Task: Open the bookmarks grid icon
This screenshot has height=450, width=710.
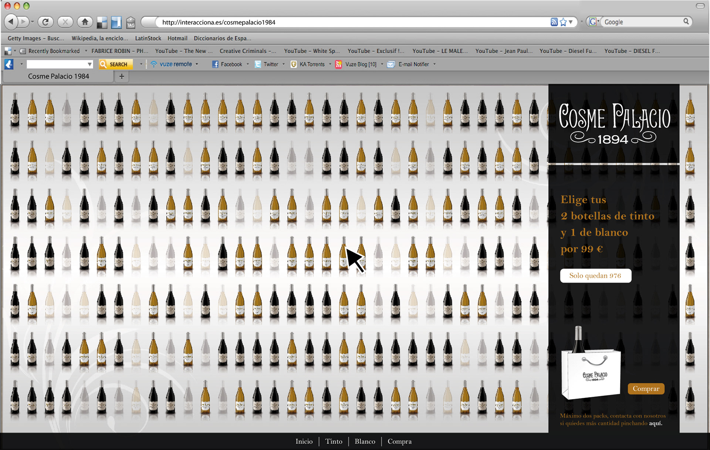Action: [8, 51]
